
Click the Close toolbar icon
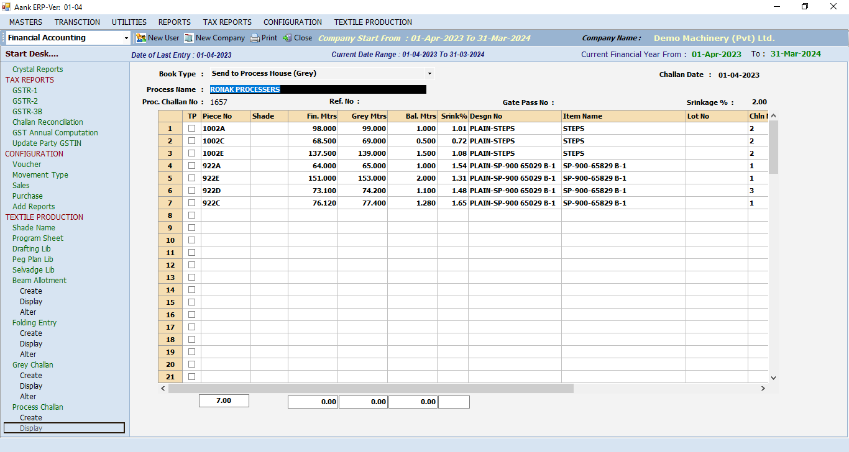click(287, 38)
